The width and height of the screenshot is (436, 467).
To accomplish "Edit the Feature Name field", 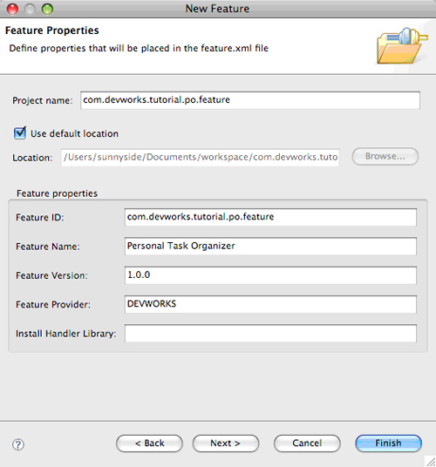I will point(270,246).
